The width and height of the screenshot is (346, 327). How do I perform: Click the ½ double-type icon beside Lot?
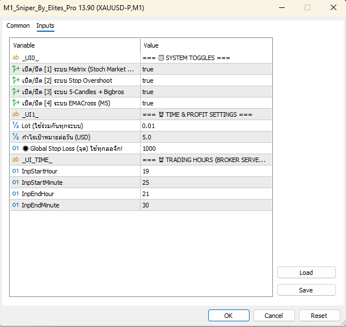coord(16,126)
